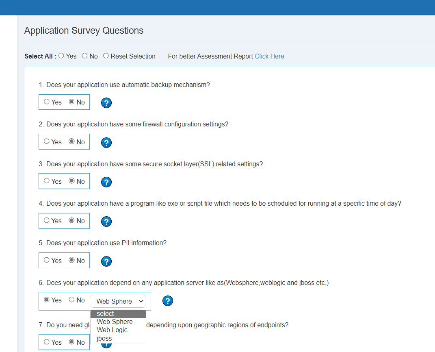
Task: Select Yes for SSL related settings
Action: pos(47,181)
